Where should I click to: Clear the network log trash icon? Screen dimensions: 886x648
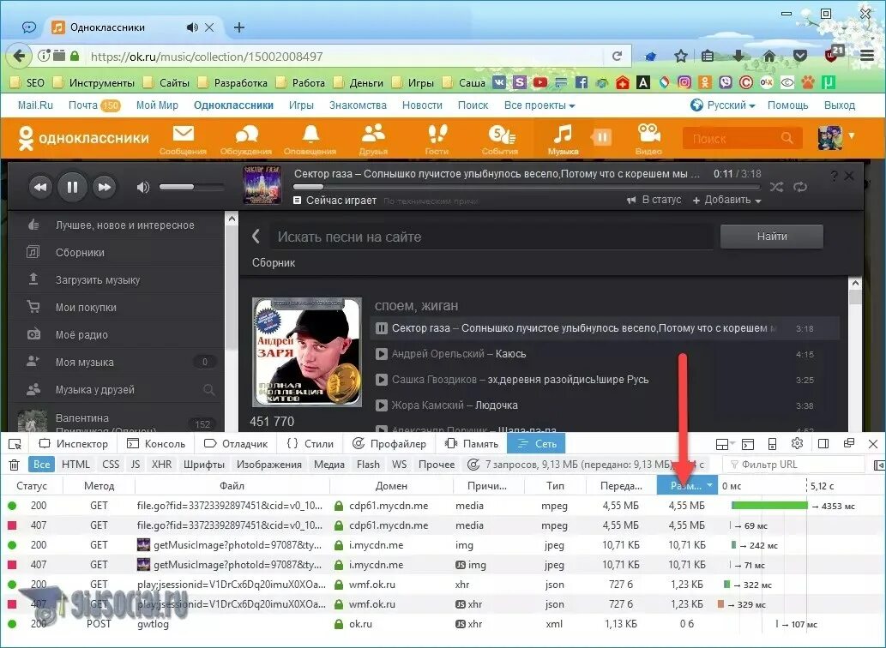tap(15, 465)
